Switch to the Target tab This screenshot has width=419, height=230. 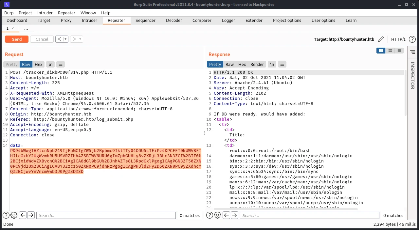point(44,20)
